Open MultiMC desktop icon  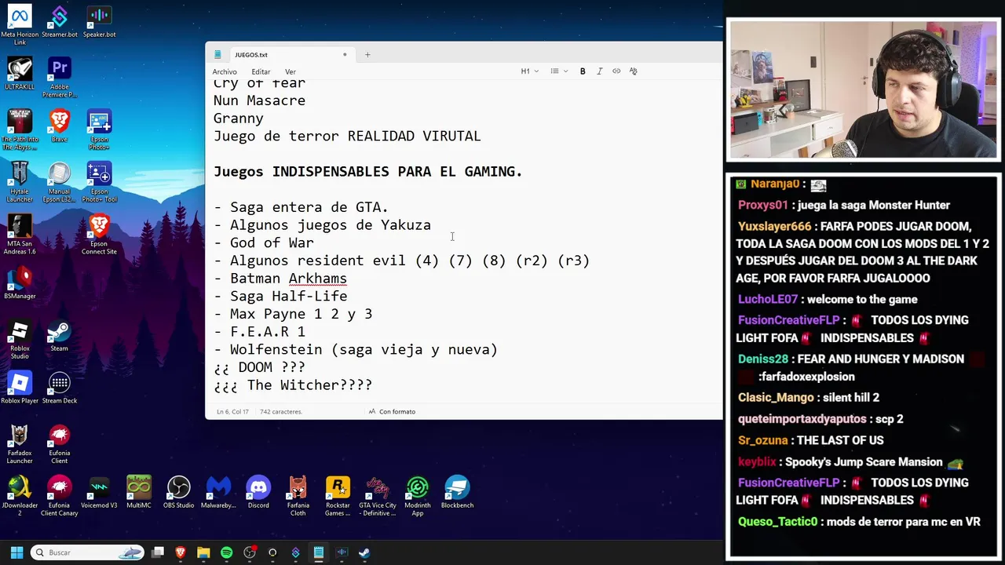tap(139, 493)
